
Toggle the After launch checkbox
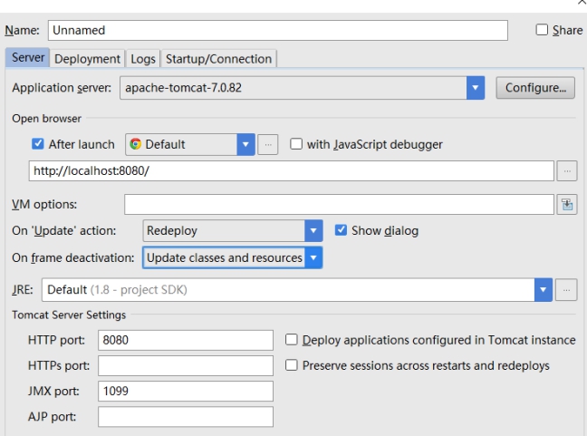37,144
